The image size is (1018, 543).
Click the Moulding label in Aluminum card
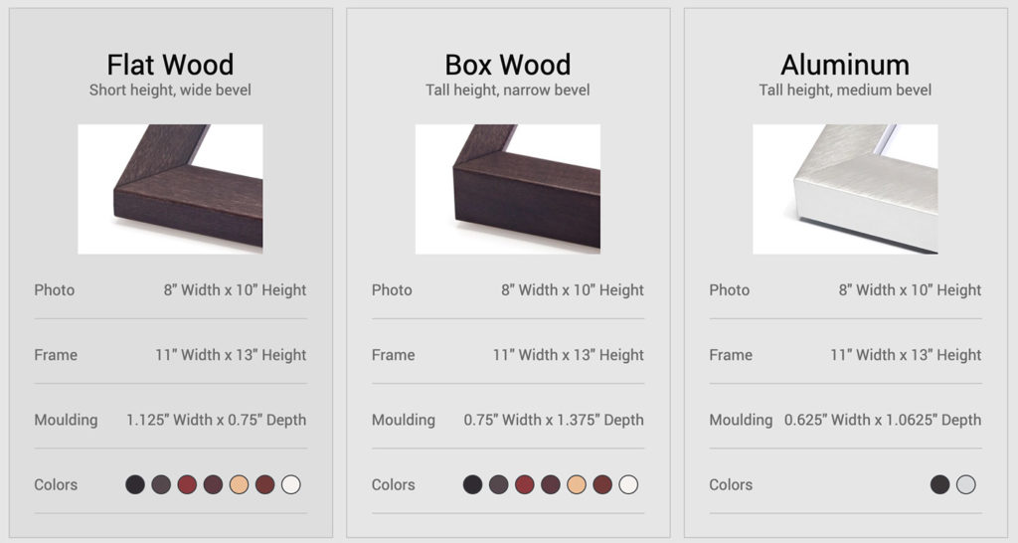coord(741,421)
